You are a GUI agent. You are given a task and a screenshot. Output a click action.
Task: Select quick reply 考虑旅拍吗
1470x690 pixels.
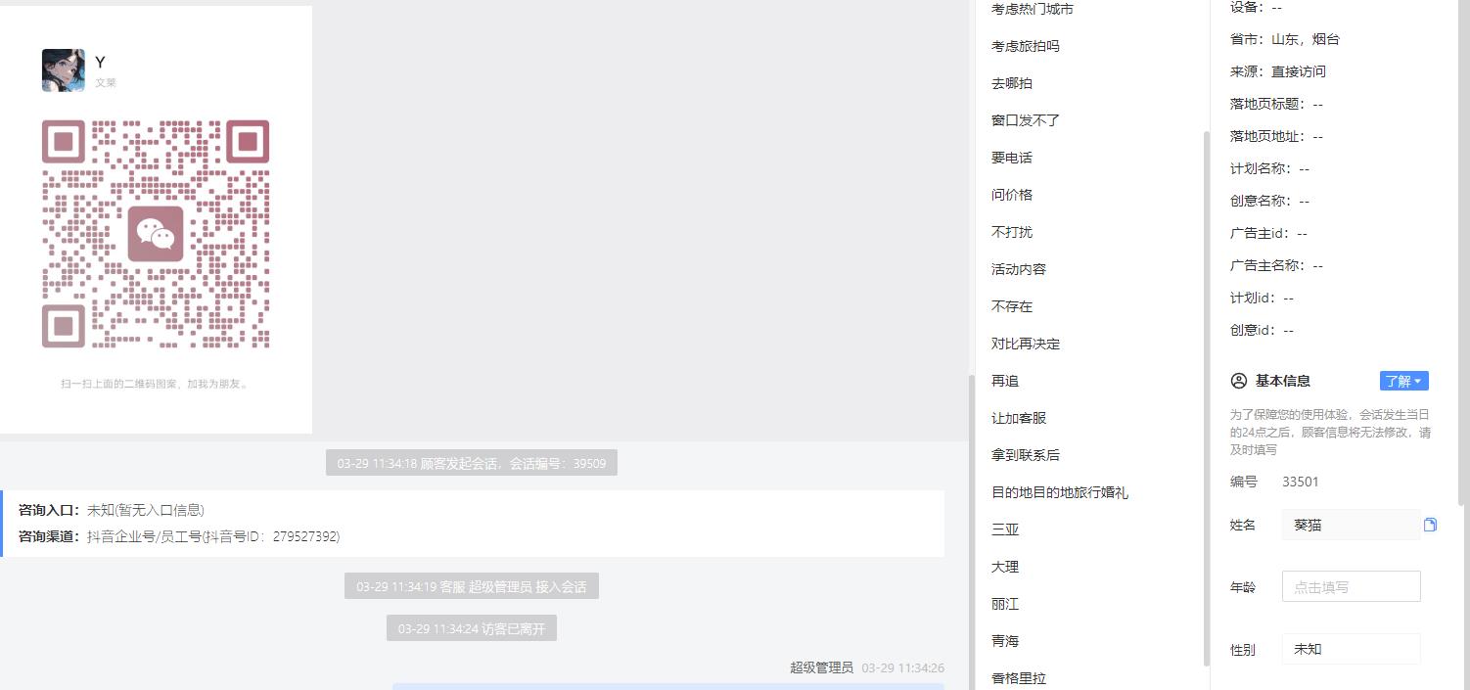pos(1026,46)
